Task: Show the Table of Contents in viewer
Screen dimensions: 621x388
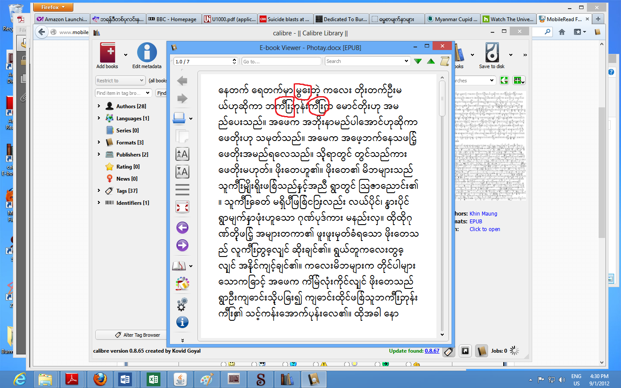Action: point(182,190)
